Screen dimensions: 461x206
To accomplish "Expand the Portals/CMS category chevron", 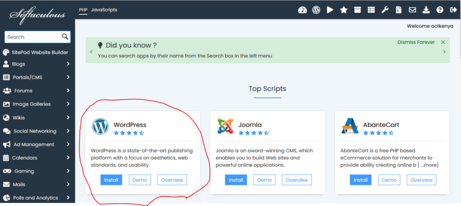I will click(68, 77).
